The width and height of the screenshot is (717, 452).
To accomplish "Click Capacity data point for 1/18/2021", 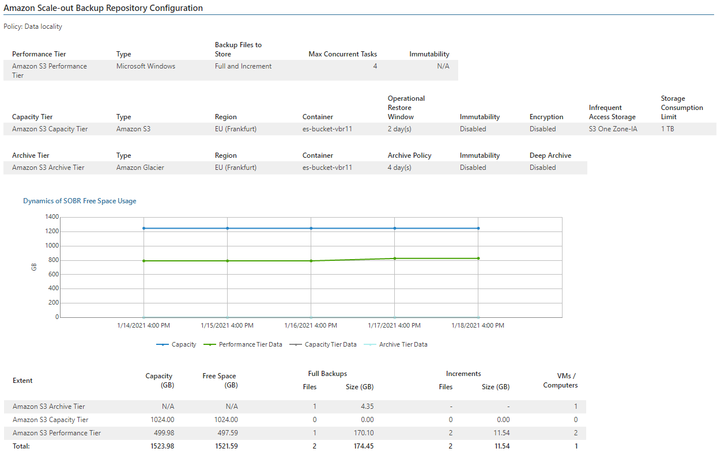I will click(x=478, y=229).
